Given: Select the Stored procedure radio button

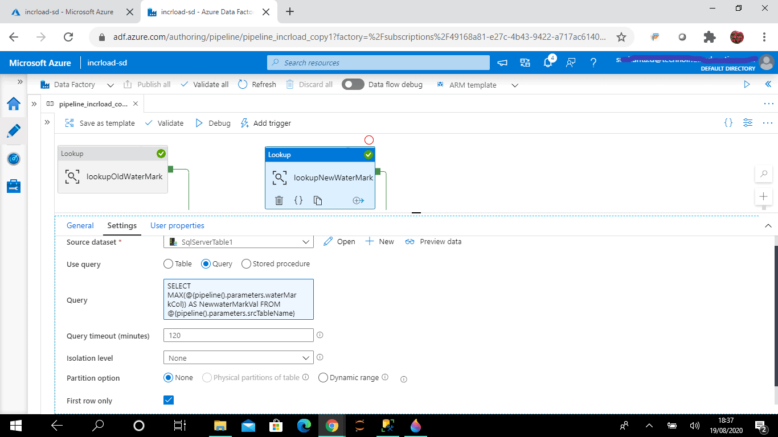Looking at the screenshot, I should point(247,264).
